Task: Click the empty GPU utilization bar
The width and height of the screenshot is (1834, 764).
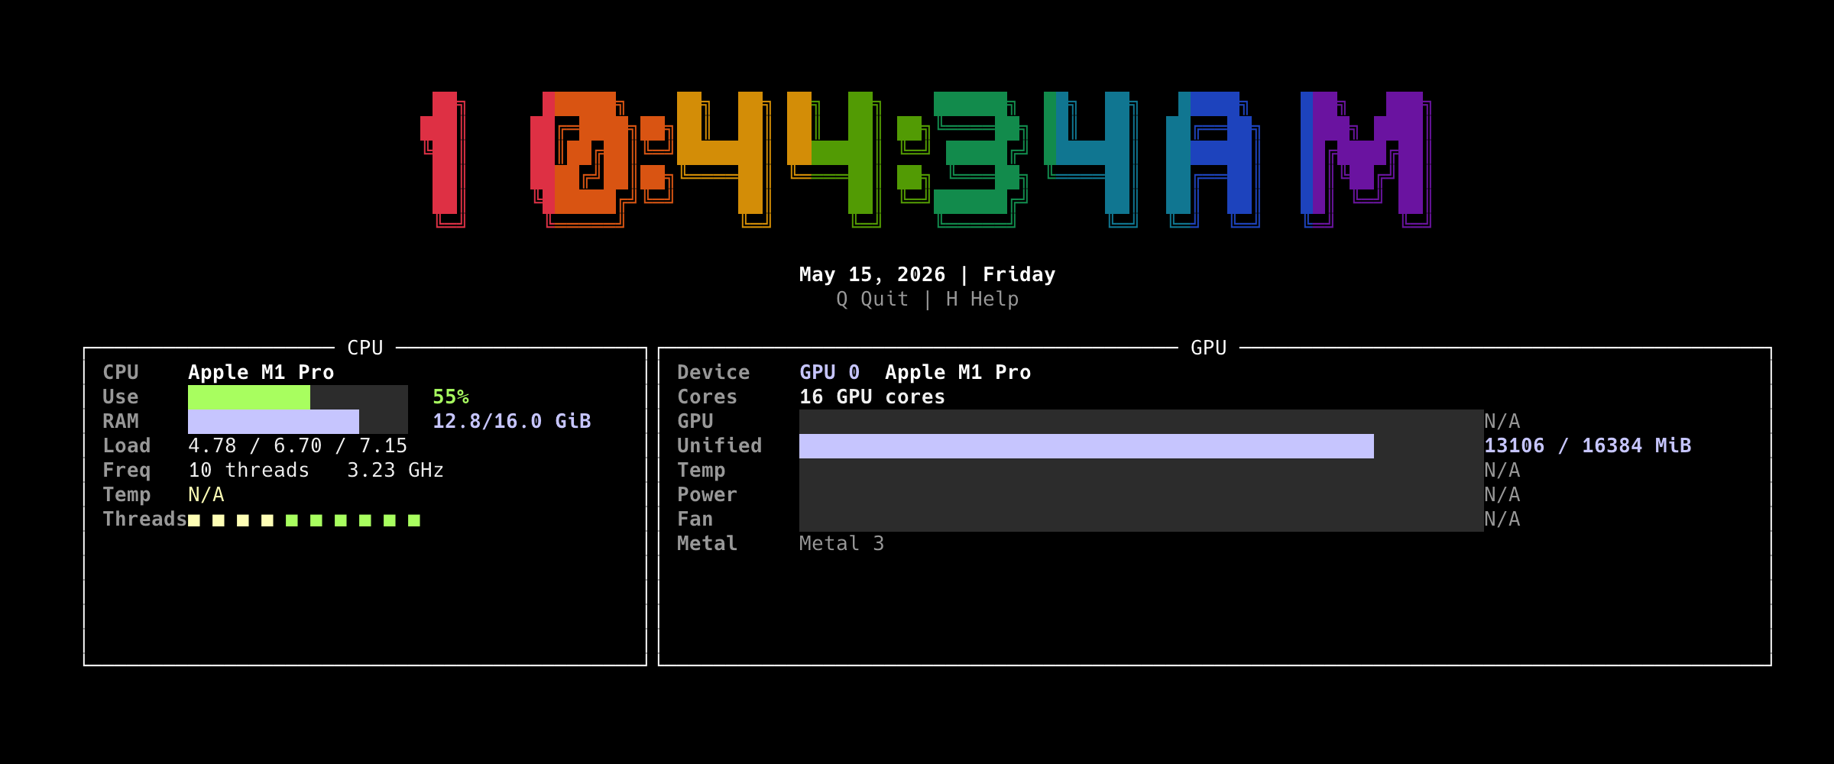Action: click(1142, 422)
